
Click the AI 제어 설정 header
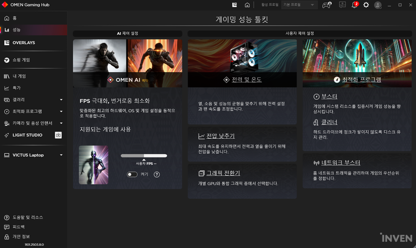click(128, 33)
